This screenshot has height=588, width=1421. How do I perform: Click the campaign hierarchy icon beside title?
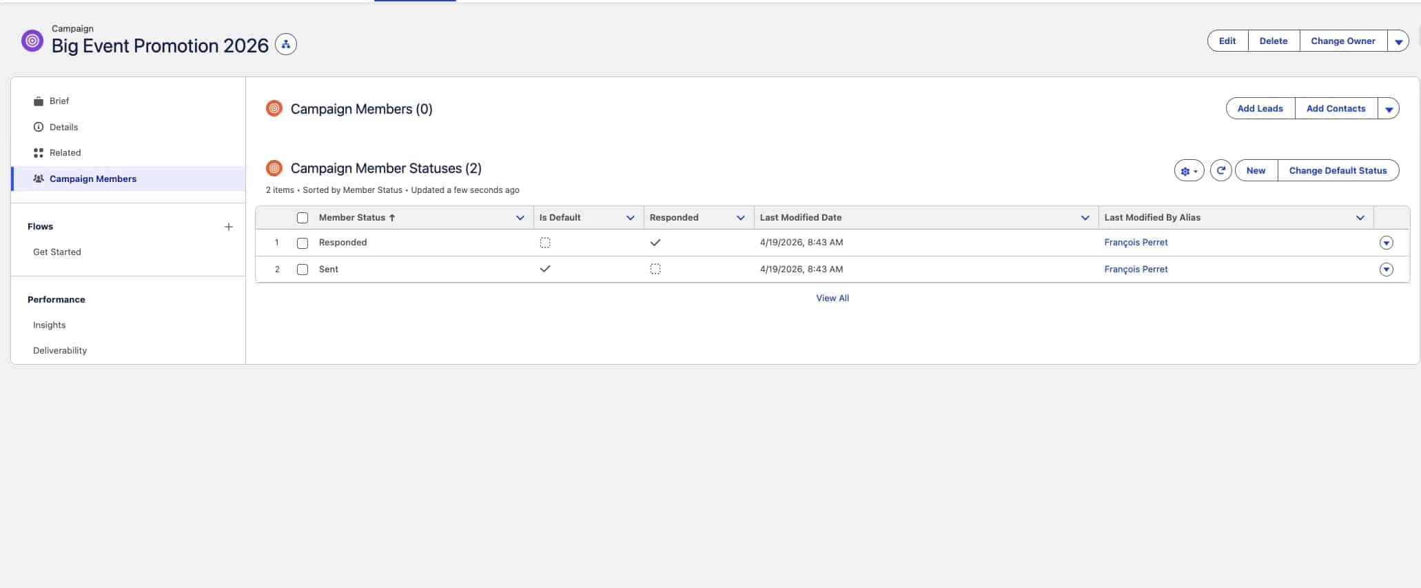[x=285, y=45]
